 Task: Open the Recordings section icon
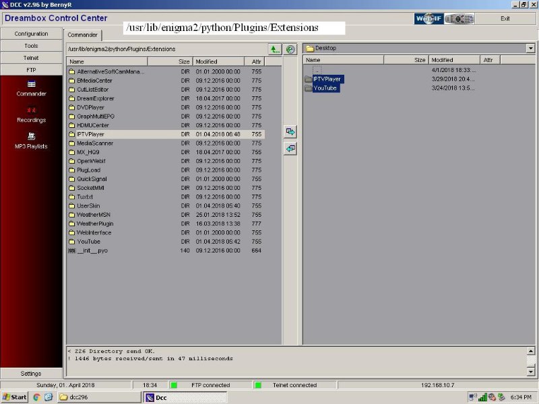[32, 110]
